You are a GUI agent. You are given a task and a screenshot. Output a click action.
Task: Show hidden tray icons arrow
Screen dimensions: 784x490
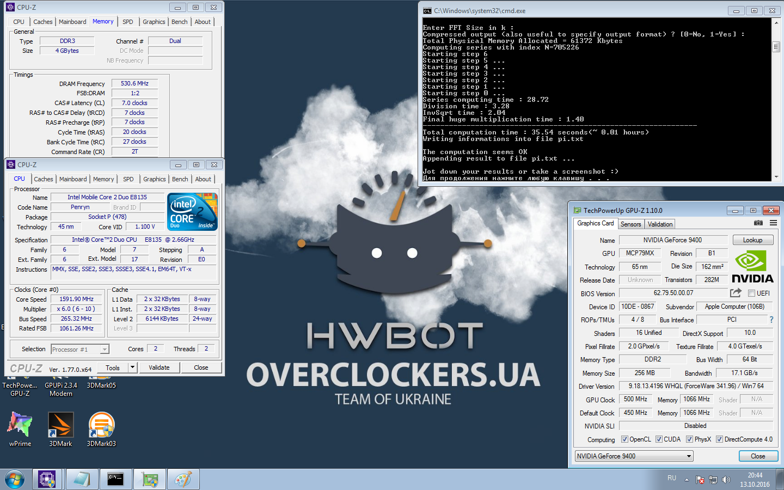coord(687,480)
